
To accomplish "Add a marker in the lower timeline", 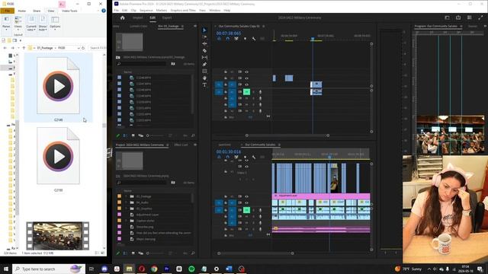I will pyautogui.click(x=245, y=158).
